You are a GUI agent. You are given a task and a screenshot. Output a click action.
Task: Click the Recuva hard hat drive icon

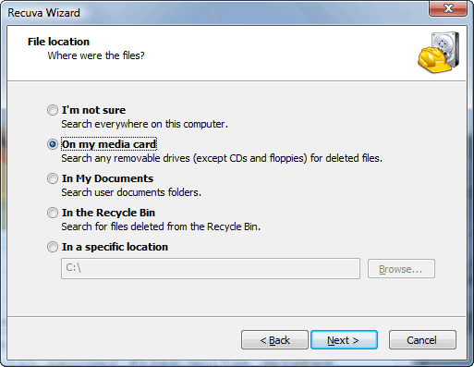(439, 53)
